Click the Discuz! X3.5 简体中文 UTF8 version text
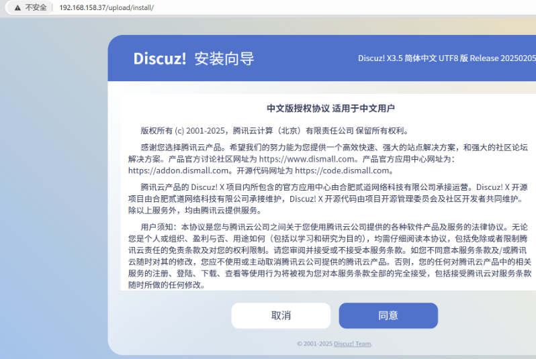The height and width of the screenshot is (359, 536). coord(447,58)
